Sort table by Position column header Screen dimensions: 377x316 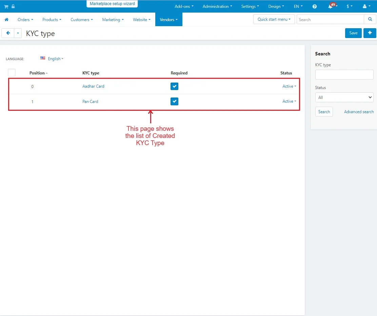click(37, 73)
